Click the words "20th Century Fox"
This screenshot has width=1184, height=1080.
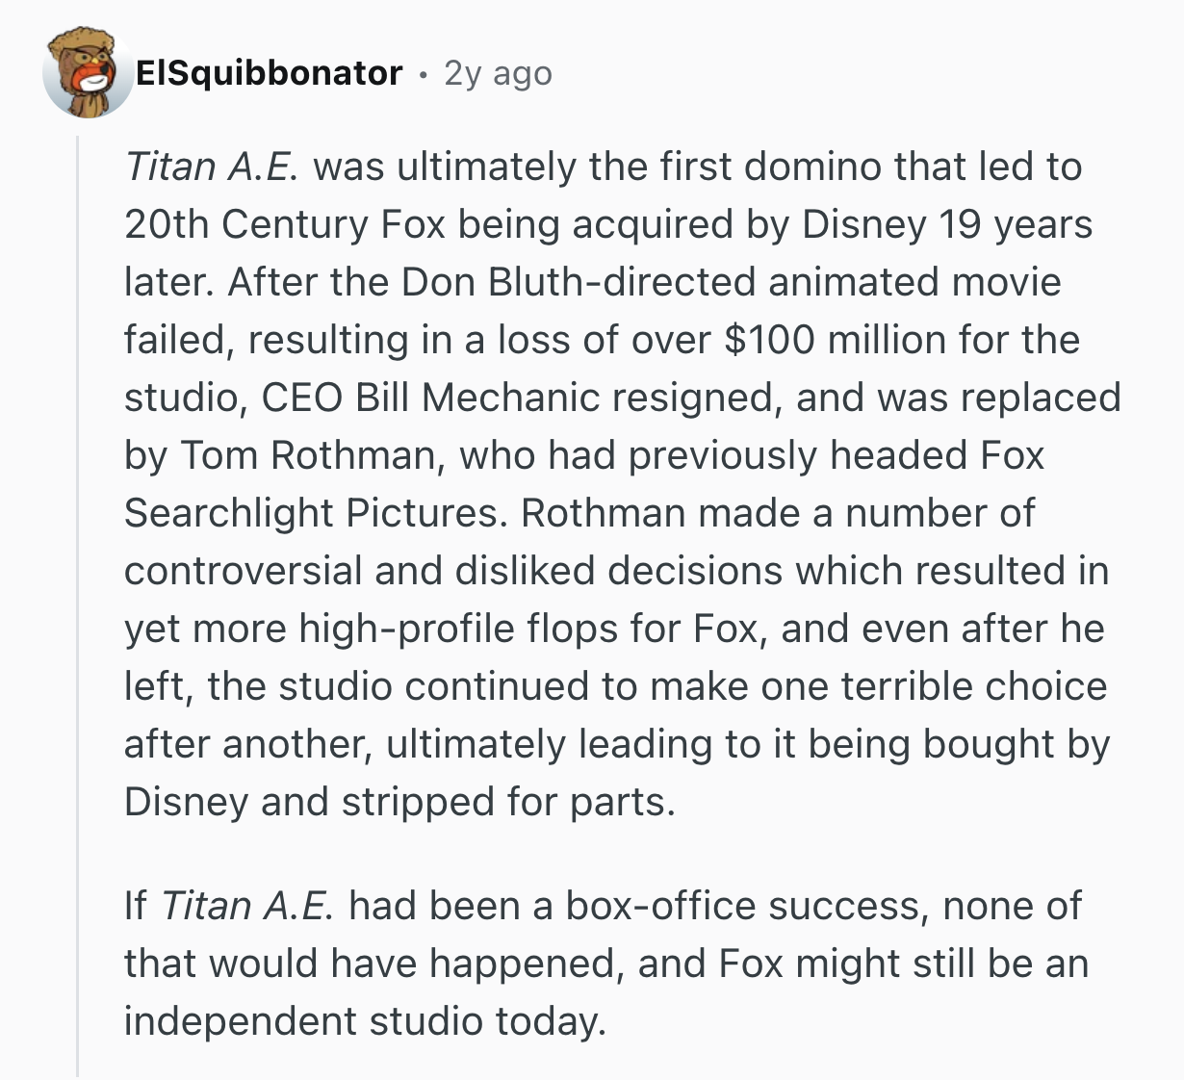[285, 225]
